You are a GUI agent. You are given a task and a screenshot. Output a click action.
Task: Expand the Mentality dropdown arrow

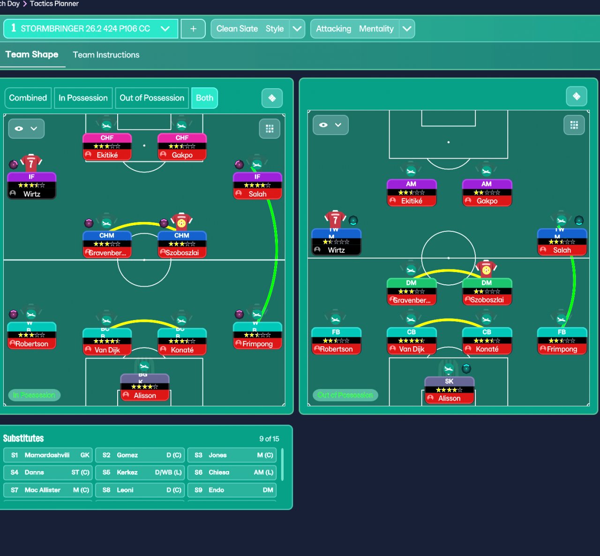tap(407, 29)
